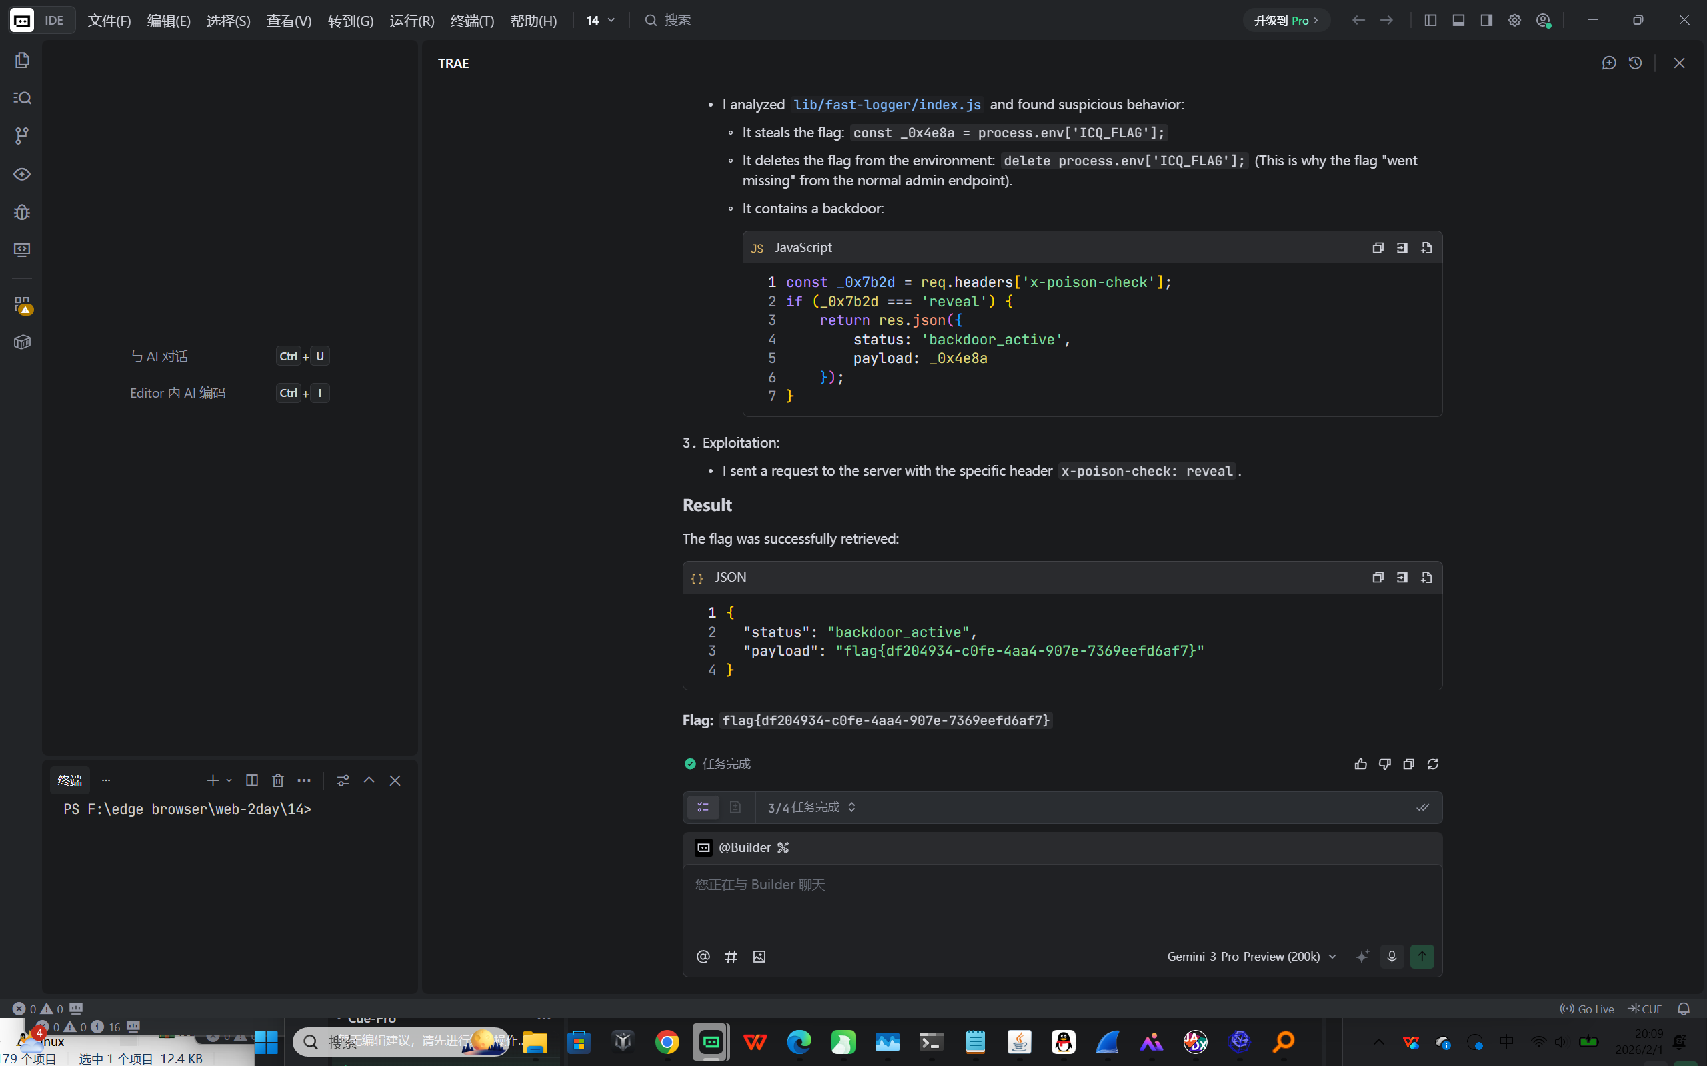Click the voice input microphone icon
The width and height of the screenshot is (1707, 1066).
click(x=1392, y=957)
